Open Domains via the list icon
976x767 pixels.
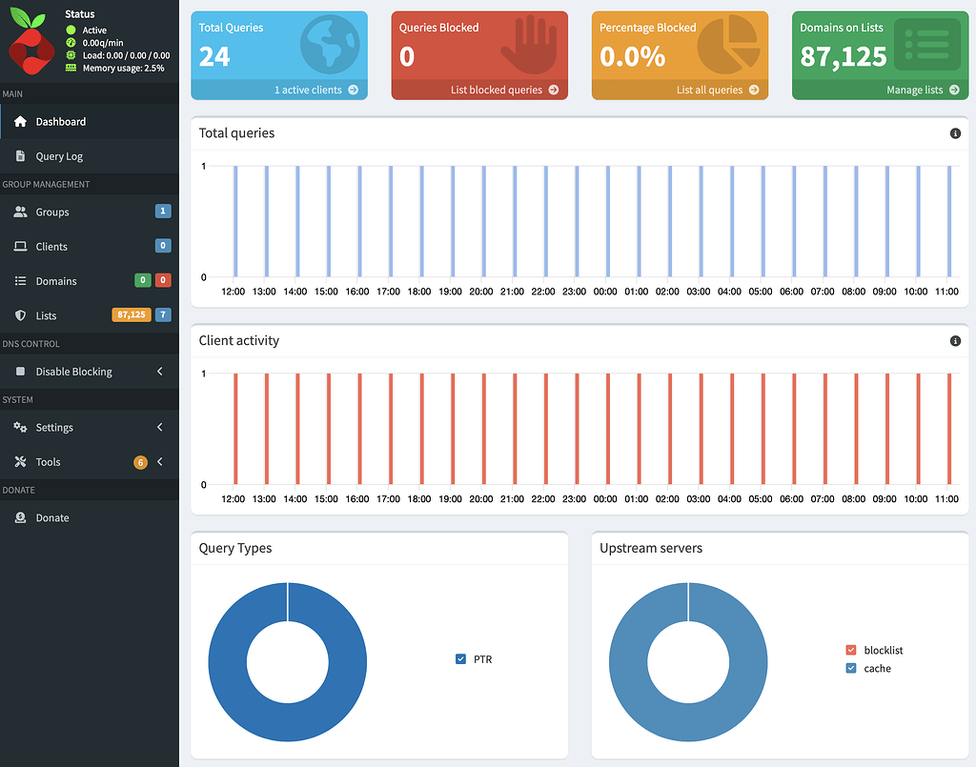23,280
